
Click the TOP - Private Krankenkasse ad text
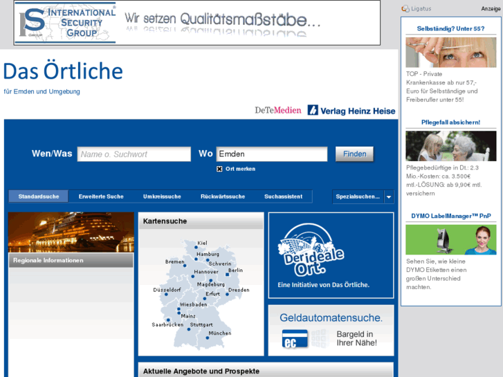(441, 86)
